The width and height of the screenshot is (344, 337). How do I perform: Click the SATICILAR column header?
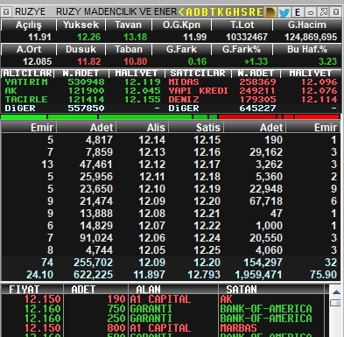(198, 74)
